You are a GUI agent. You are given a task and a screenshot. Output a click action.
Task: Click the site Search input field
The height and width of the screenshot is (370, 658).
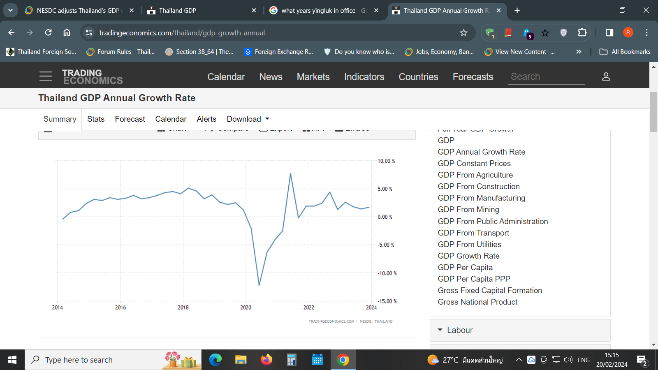547,76
